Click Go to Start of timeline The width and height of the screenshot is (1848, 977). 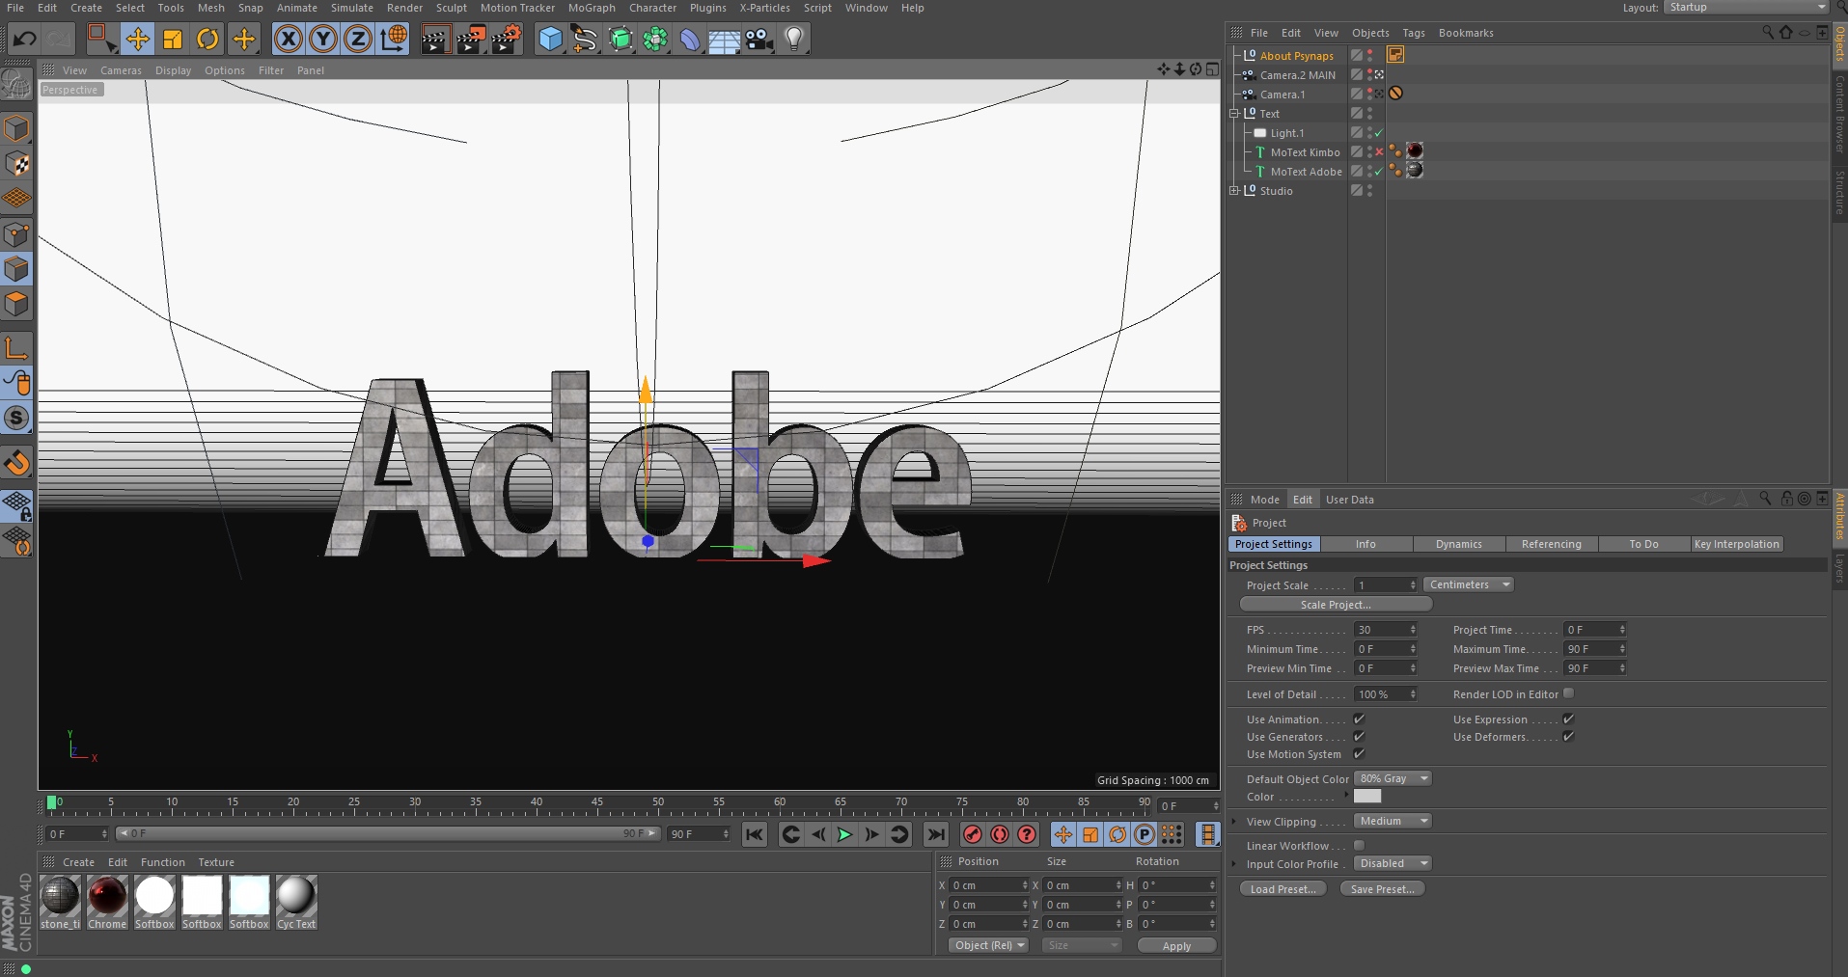click(755, 835)
